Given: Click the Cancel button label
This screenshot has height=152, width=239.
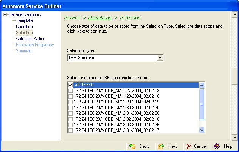Looking at the screenshot, I should click(200, 146).
